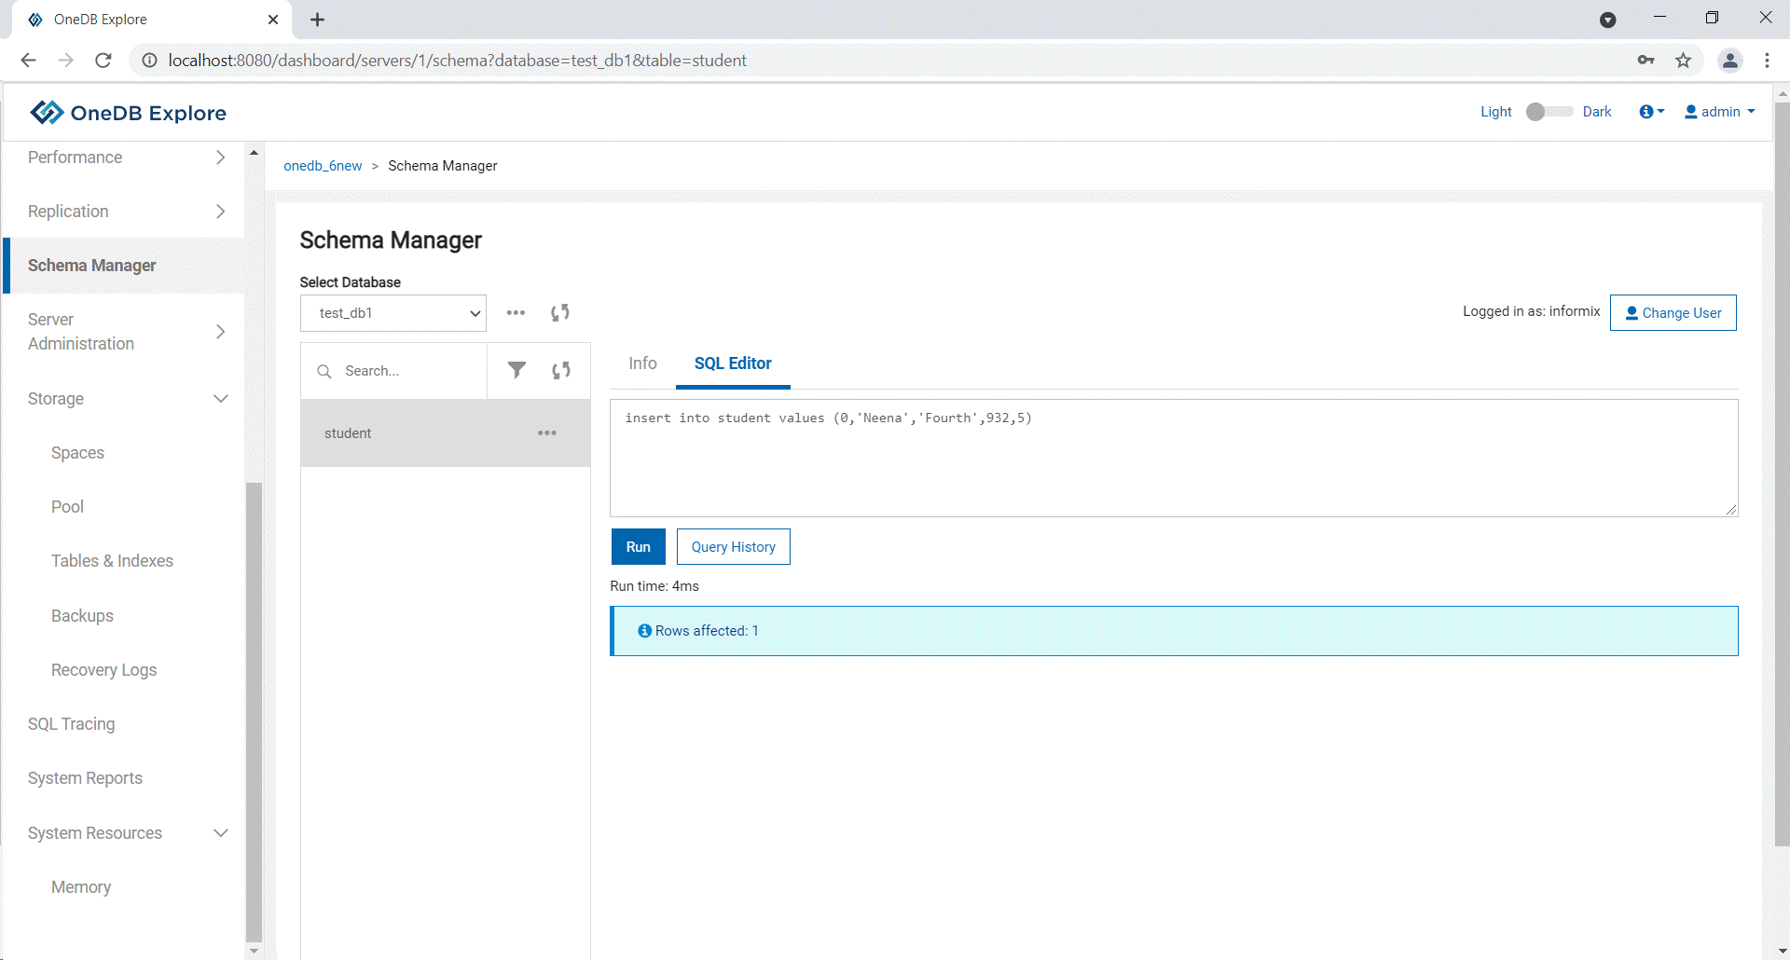
Task: Open Tables & Indexes page
Action: pos(112,561)
